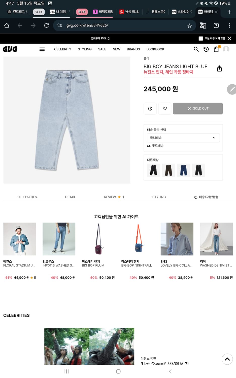Open the SALE menu
This screenshot has width=236, height=378.
coord(102,49)
